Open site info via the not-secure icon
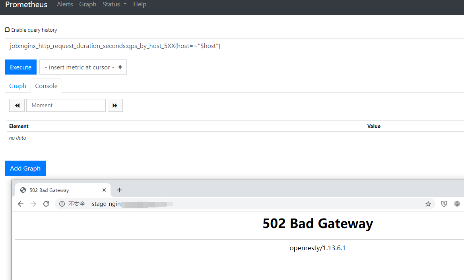This screenshot has height=280, width=464. click(62, 204)
